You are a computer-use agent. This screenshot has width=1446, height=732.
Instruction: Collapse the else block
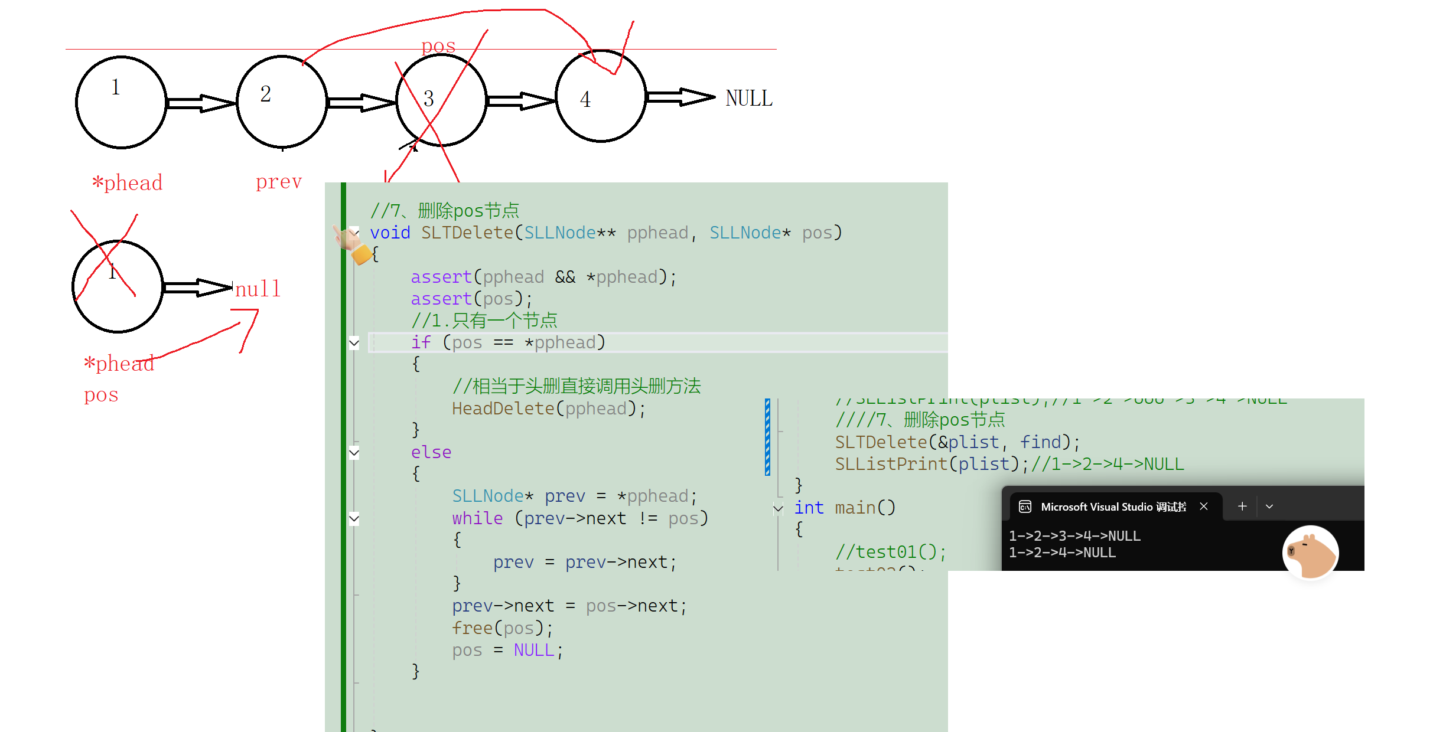point(354,453)
